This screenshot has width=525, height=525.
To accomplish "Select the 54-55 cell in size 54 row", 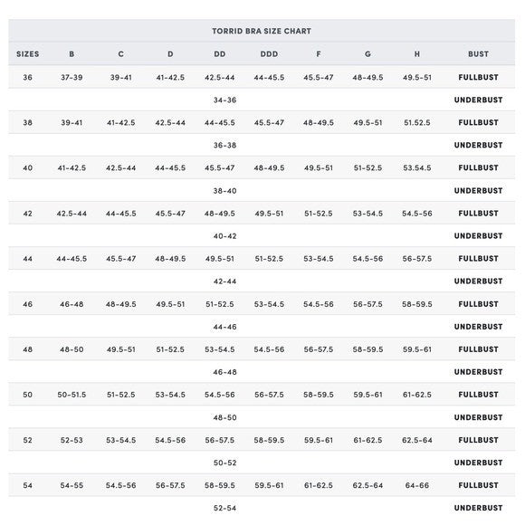I will click(72, 485).
